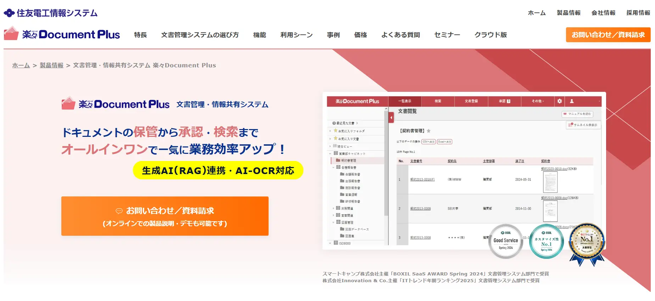Click the ITトレンド No.1 gold badge
The height and width of the screenshot is (301, 655).
587,244
